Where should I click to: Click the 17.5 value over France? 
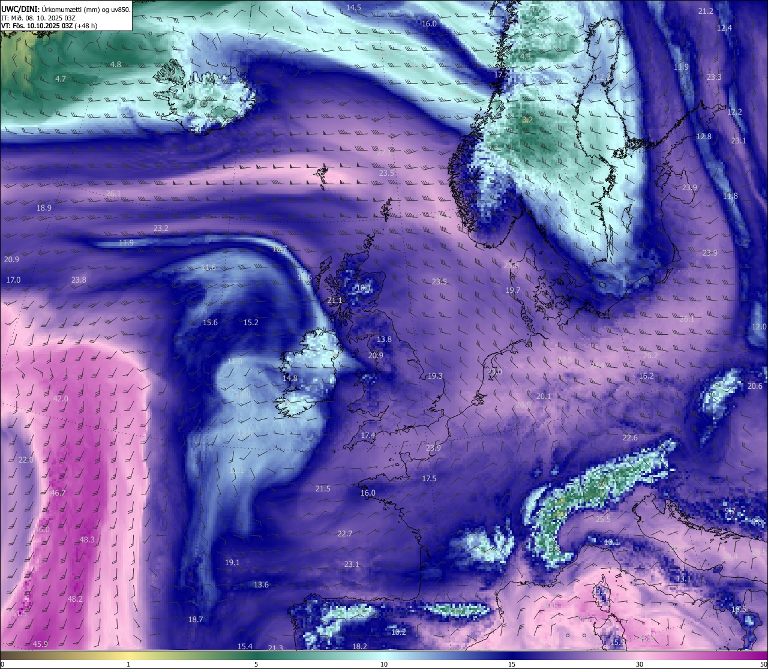point(429,478)
